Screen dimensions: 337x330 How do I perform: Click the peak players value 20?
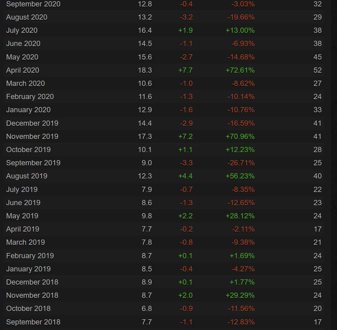pos(318,309)
